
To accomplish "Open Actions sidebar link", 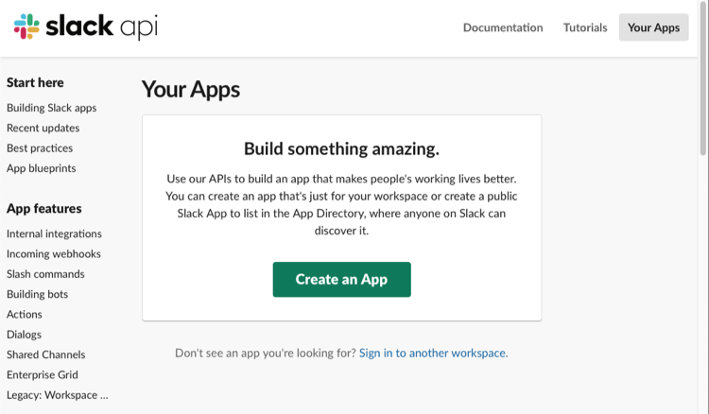I will [25, 314].
